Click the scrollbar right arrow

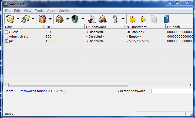[x=191, y=85]
